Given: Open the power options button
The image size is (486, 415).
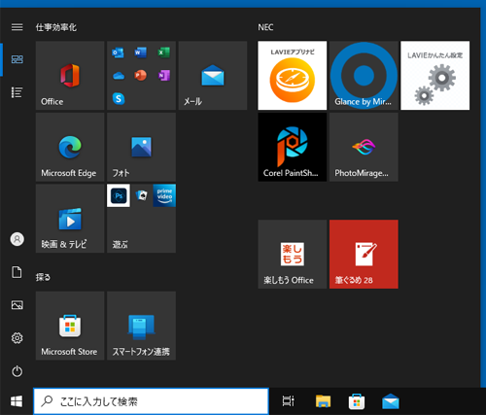Looking at the screenshot, I should pyautogui.click(x=17, y=371).
